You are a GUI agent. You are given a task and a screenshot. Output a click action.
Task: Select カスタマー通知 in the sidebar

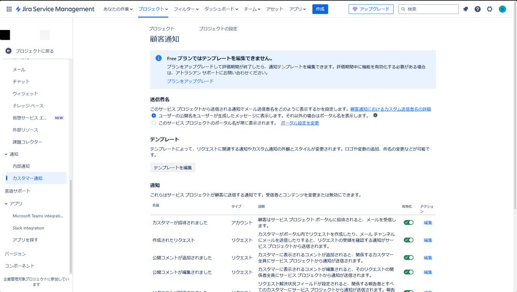(x=36, y=178)
